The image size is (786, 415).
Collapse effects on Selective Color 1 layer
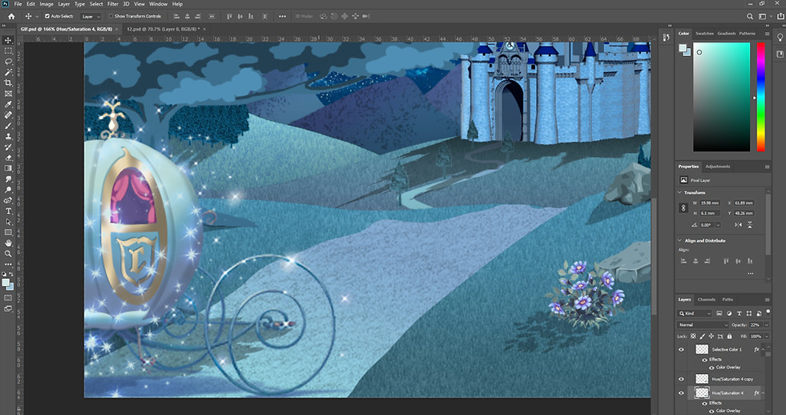point(763,349)
